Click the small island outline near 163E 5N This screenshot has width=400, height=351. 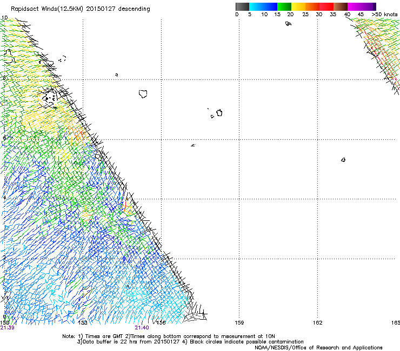tap(343, 160)
